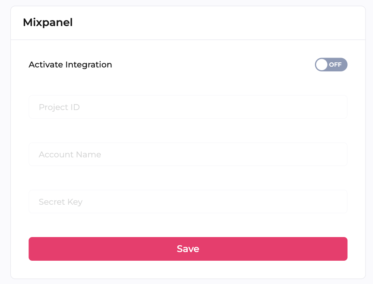The width and height of the screenshot is (373, 284).
Task: Click into the Project ID field
Action: point(188,107)
